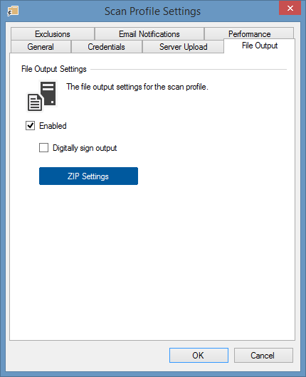Confirm changes with the OK button
This screenshot has height=377, width=306.
[x=199, y=355]
